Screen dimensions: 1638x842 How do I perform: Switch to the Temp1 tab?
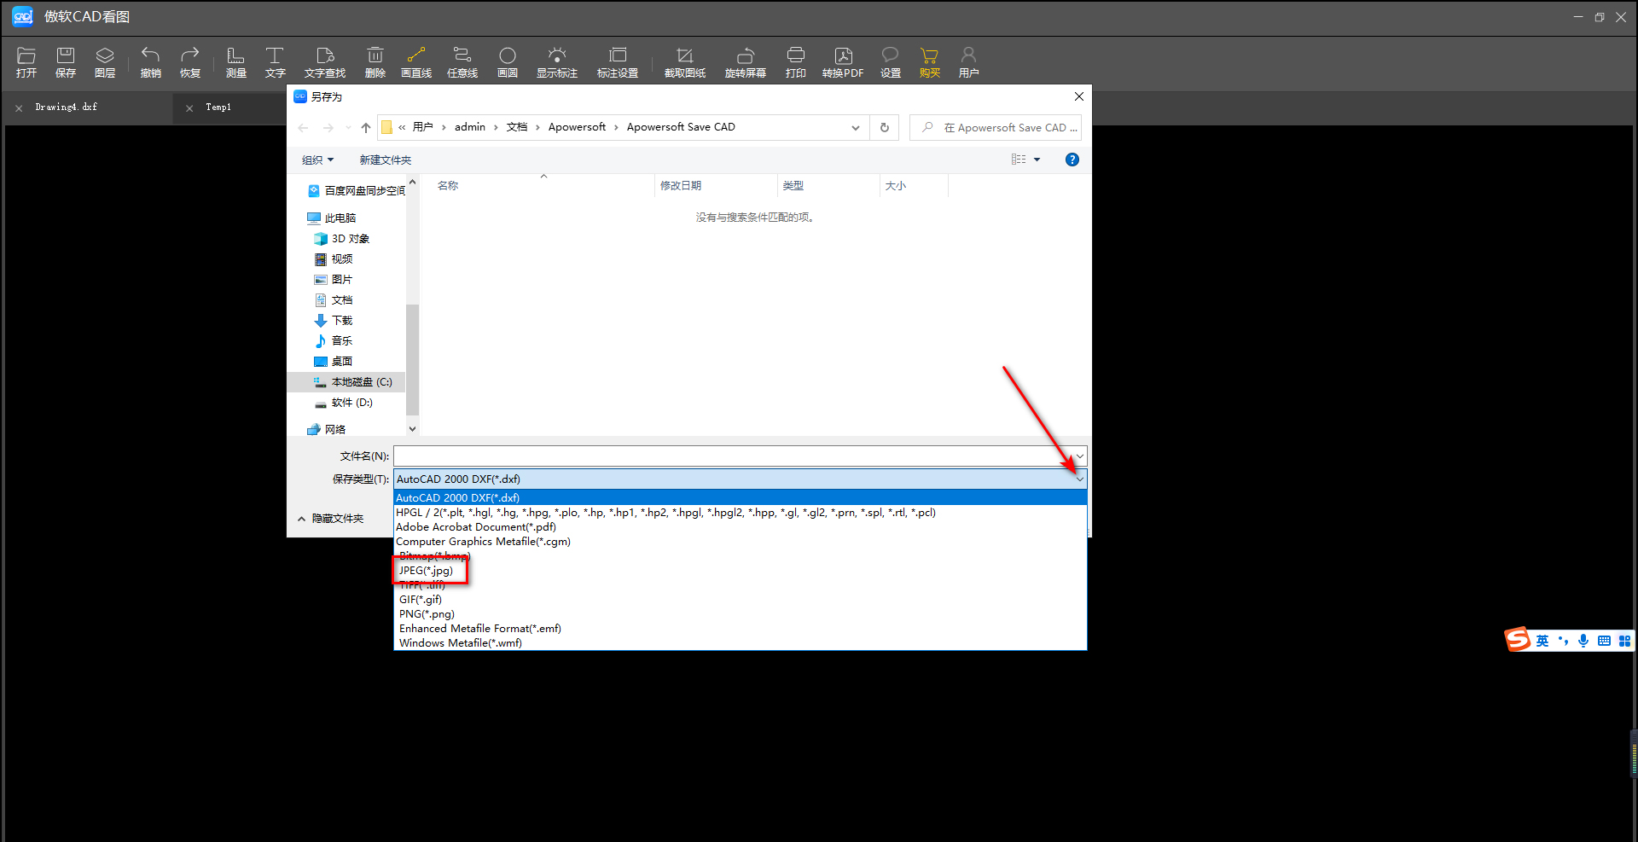218,107
